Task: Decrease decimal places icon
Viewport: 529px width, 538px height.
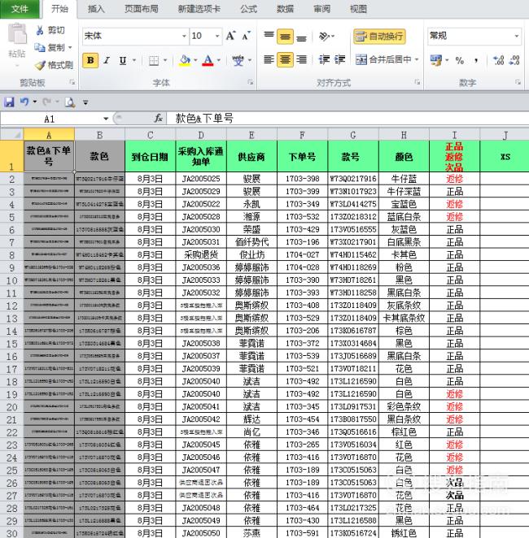Action: (514, 60)
